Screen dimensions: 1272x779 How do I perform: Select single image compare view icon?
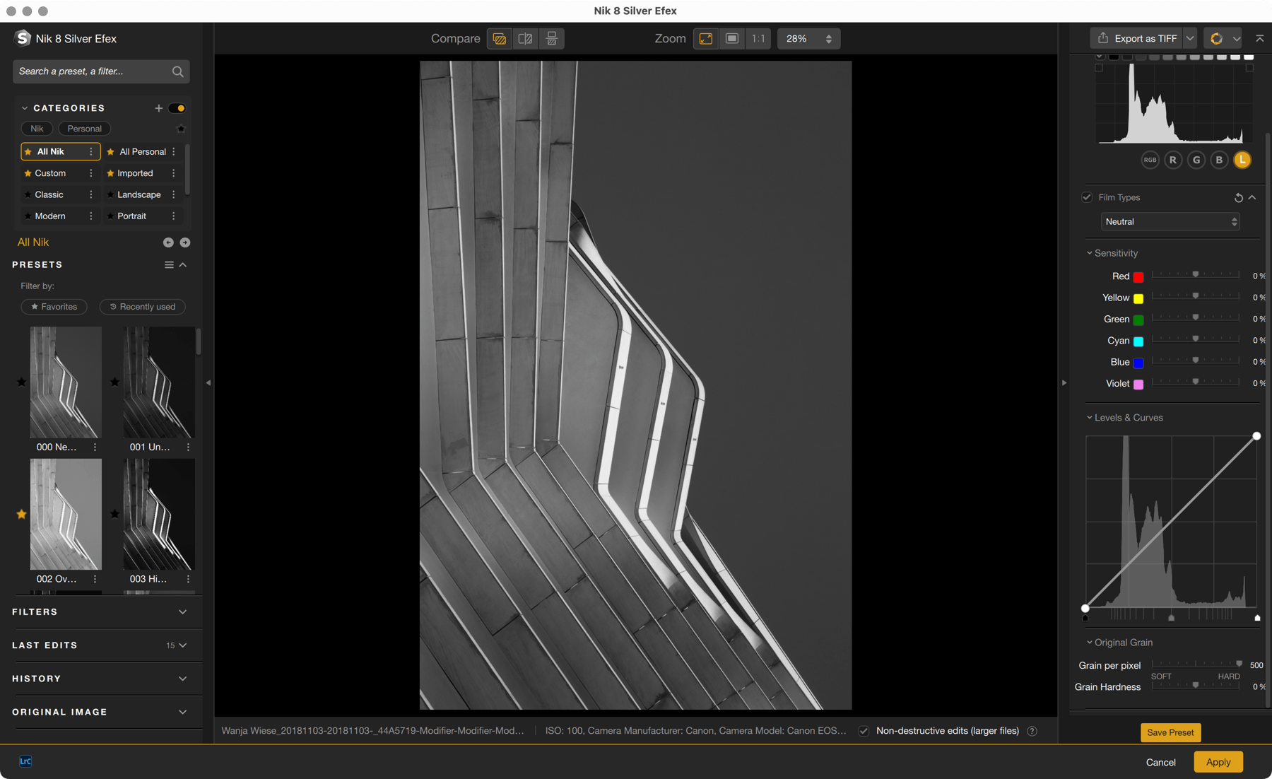click(500, 39)
